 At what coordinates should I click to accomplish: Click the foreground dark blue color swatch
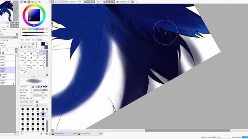tap(43, 44)
